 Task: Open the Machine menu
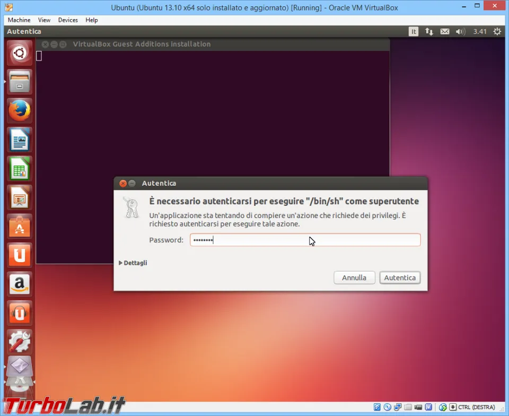pos(19,20)
